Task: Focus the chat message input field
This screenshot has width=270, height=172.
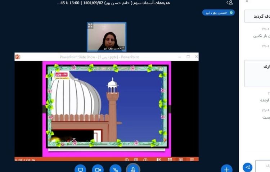Action: pyautogui.click(x=263, y=166)
